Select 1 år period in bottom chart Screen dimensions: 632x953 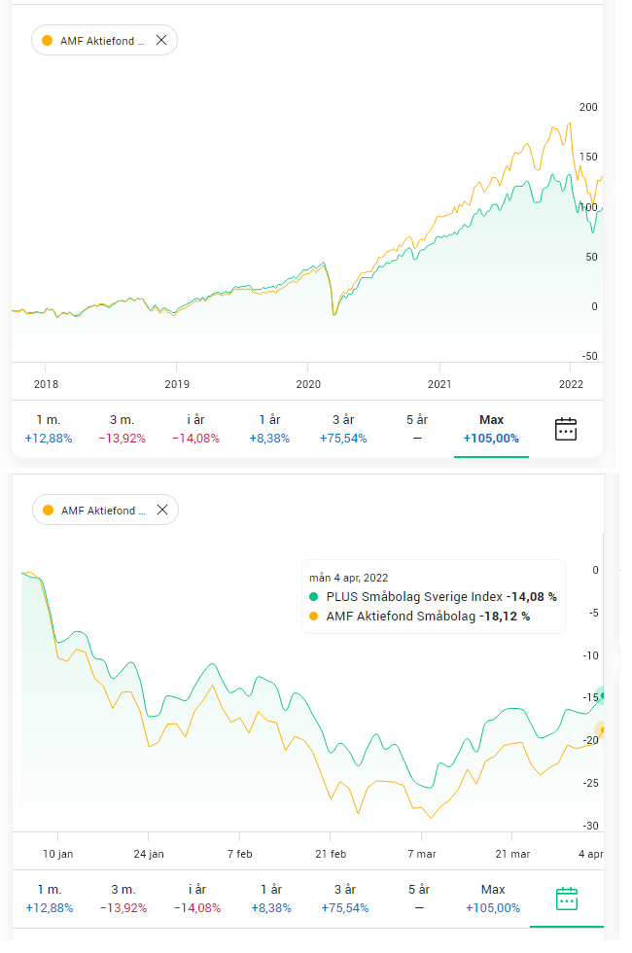271,899
